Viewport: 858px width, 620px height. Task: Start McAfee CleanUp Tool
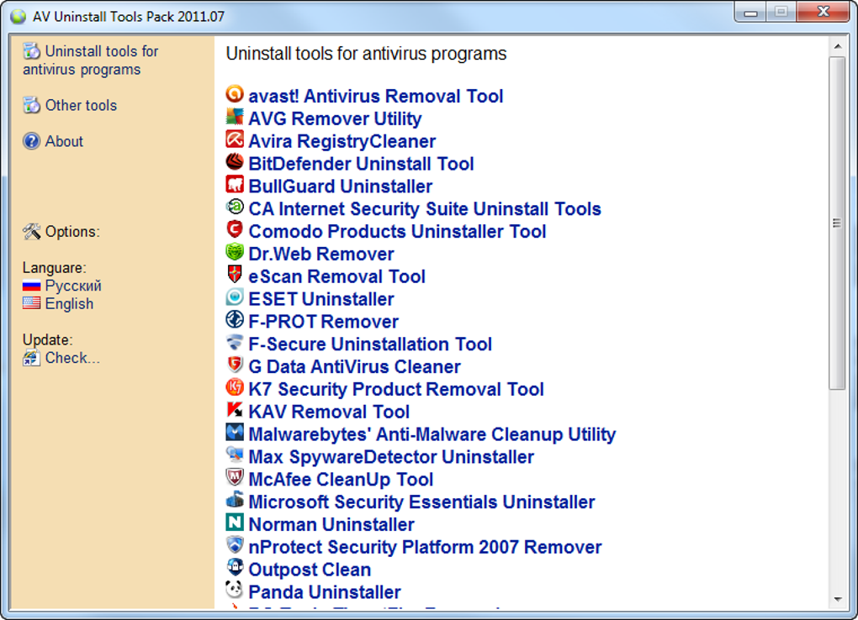point(341,480)
